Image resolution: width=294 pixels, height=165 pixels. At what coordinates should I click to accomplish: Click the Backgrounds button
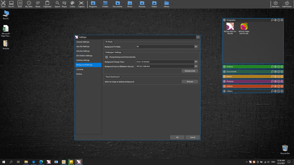point(190,71)
